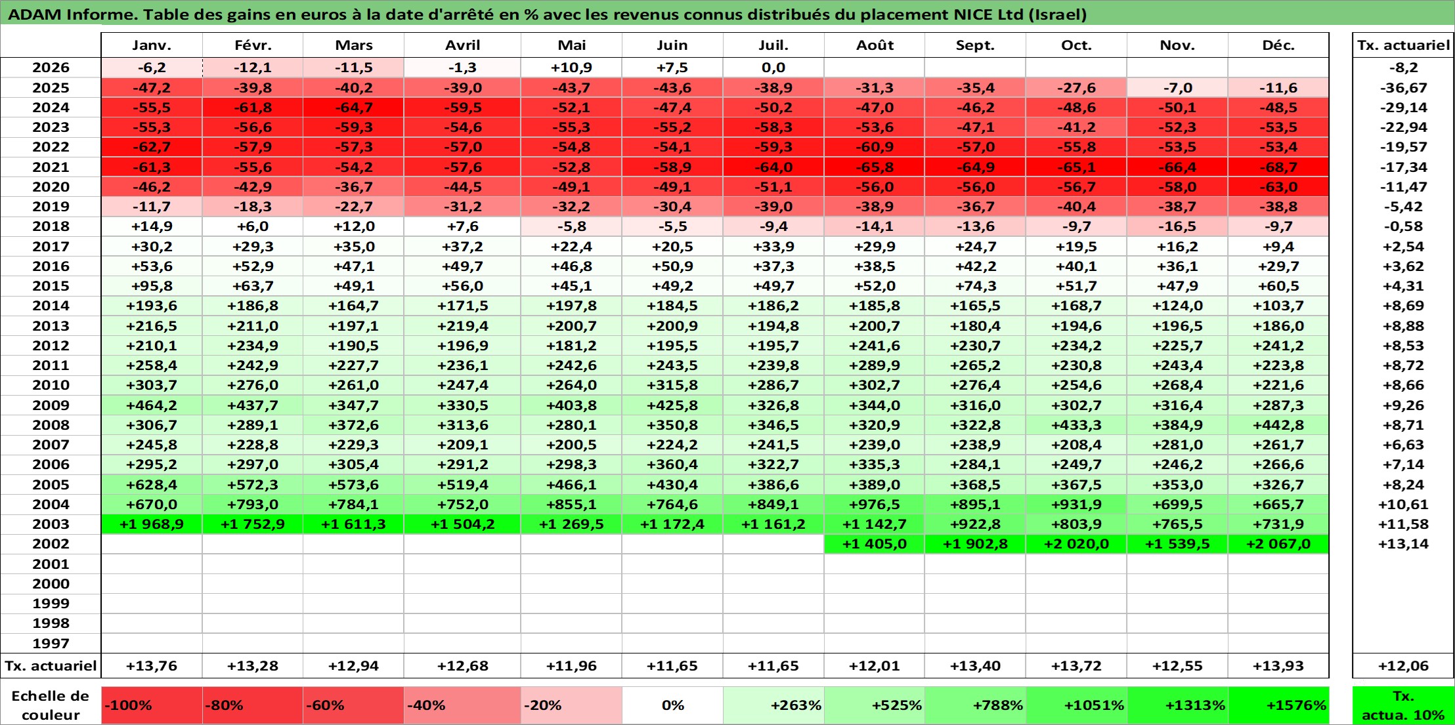Click the 1997 row label

51,643
